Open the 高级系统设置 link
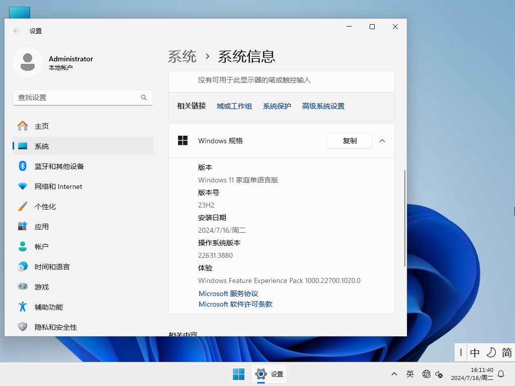 click(323, 106)
